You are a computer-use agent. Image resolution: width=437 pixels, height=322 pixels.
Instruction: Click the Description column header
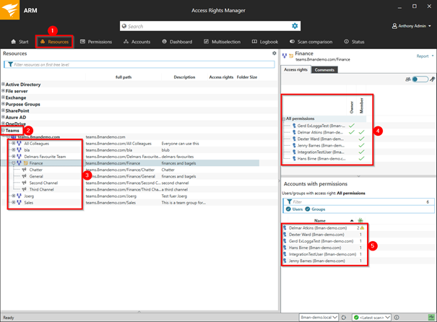[x=184, y=77]
